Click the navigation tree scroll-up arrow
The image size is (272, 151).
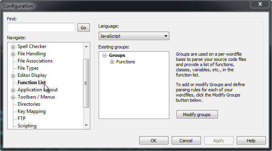click(86, 46)
